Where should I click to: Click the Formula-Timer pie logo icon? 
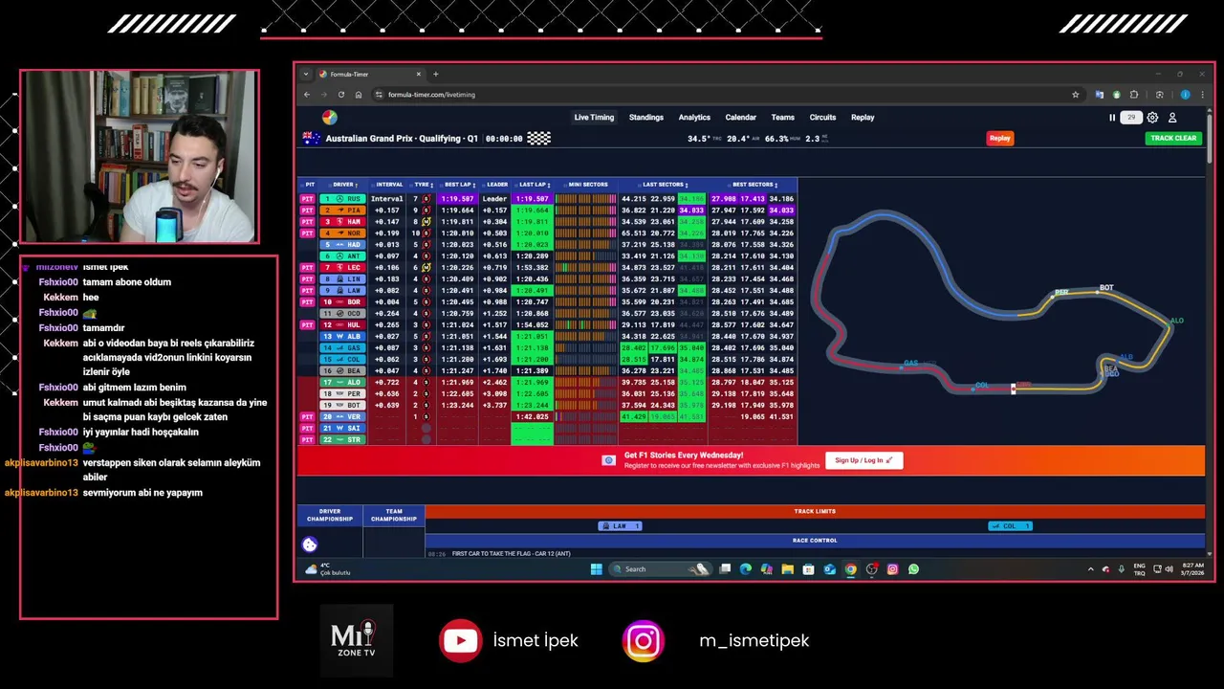329,118
